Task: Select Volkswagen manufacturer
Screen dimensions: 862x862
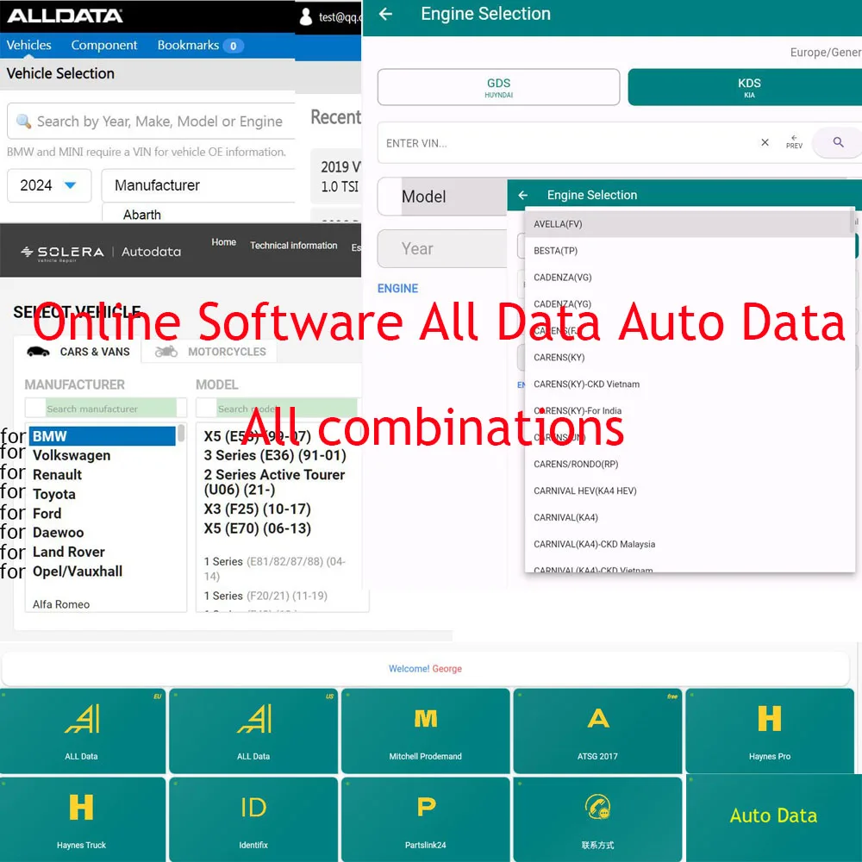Action: (x=72, y=455)
